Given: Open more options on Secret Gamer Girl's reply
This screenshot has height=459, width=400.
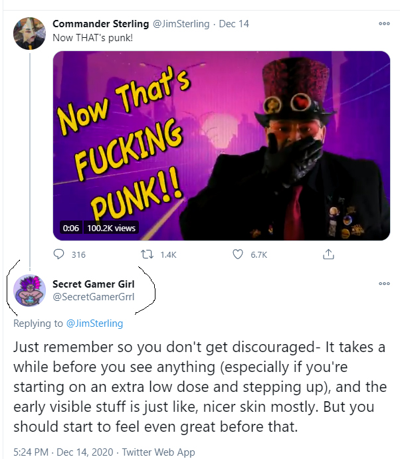Looking at the screenshot, I should 383,284.
